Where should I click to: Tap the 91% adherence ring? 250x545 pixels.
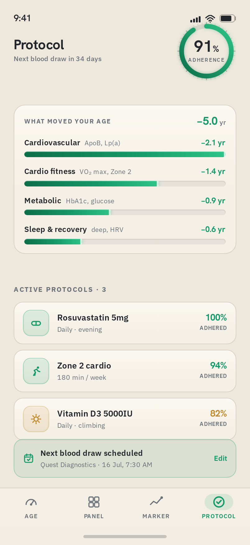point(206,51)
